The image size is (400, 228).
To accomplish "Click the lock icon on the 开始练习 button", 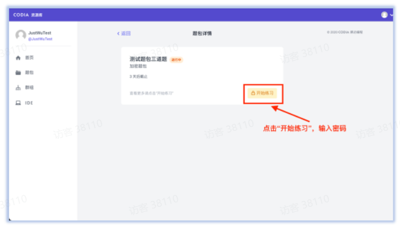I will (253, 93).
